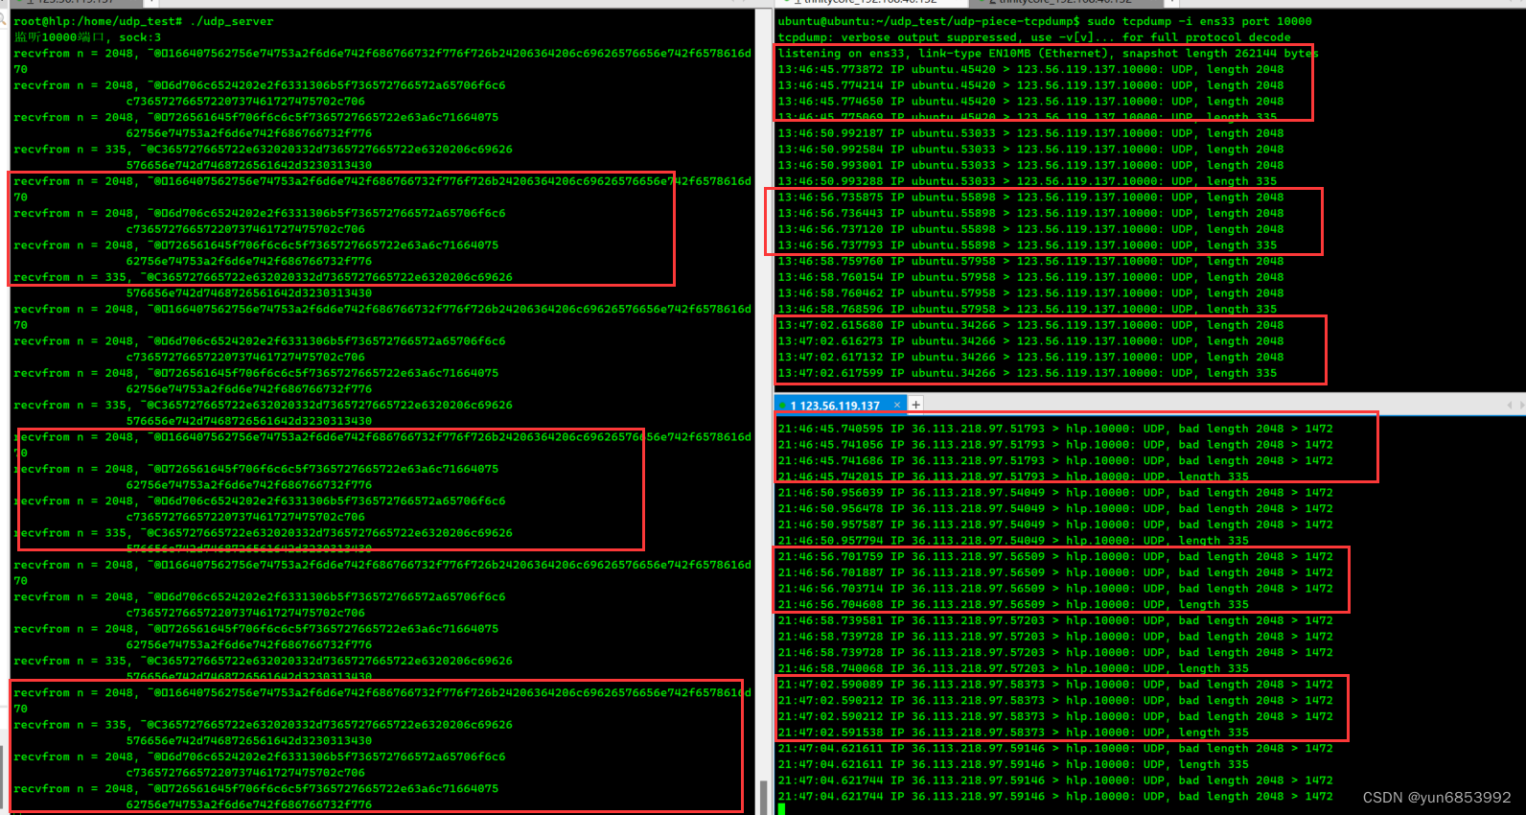Select the 13:46:50.993001 packet line
1526x815 pixels.
1030,165
